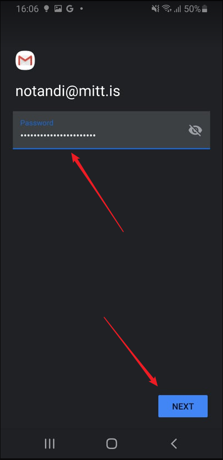
Task: Tap the 16:06 clock in status bar
Action: 27,9
